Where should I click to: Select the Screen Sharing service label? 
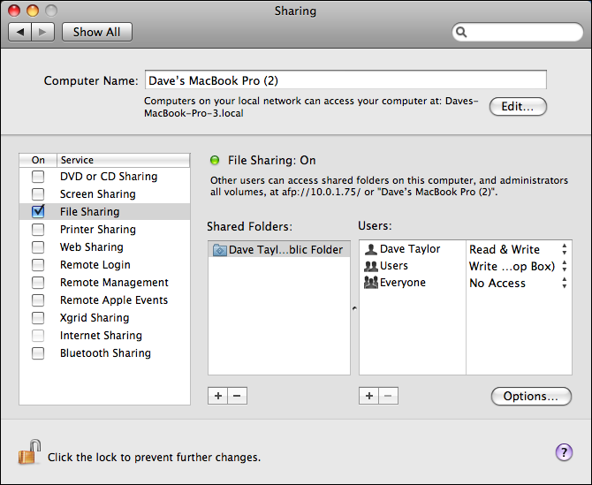[x=97, y=194]
